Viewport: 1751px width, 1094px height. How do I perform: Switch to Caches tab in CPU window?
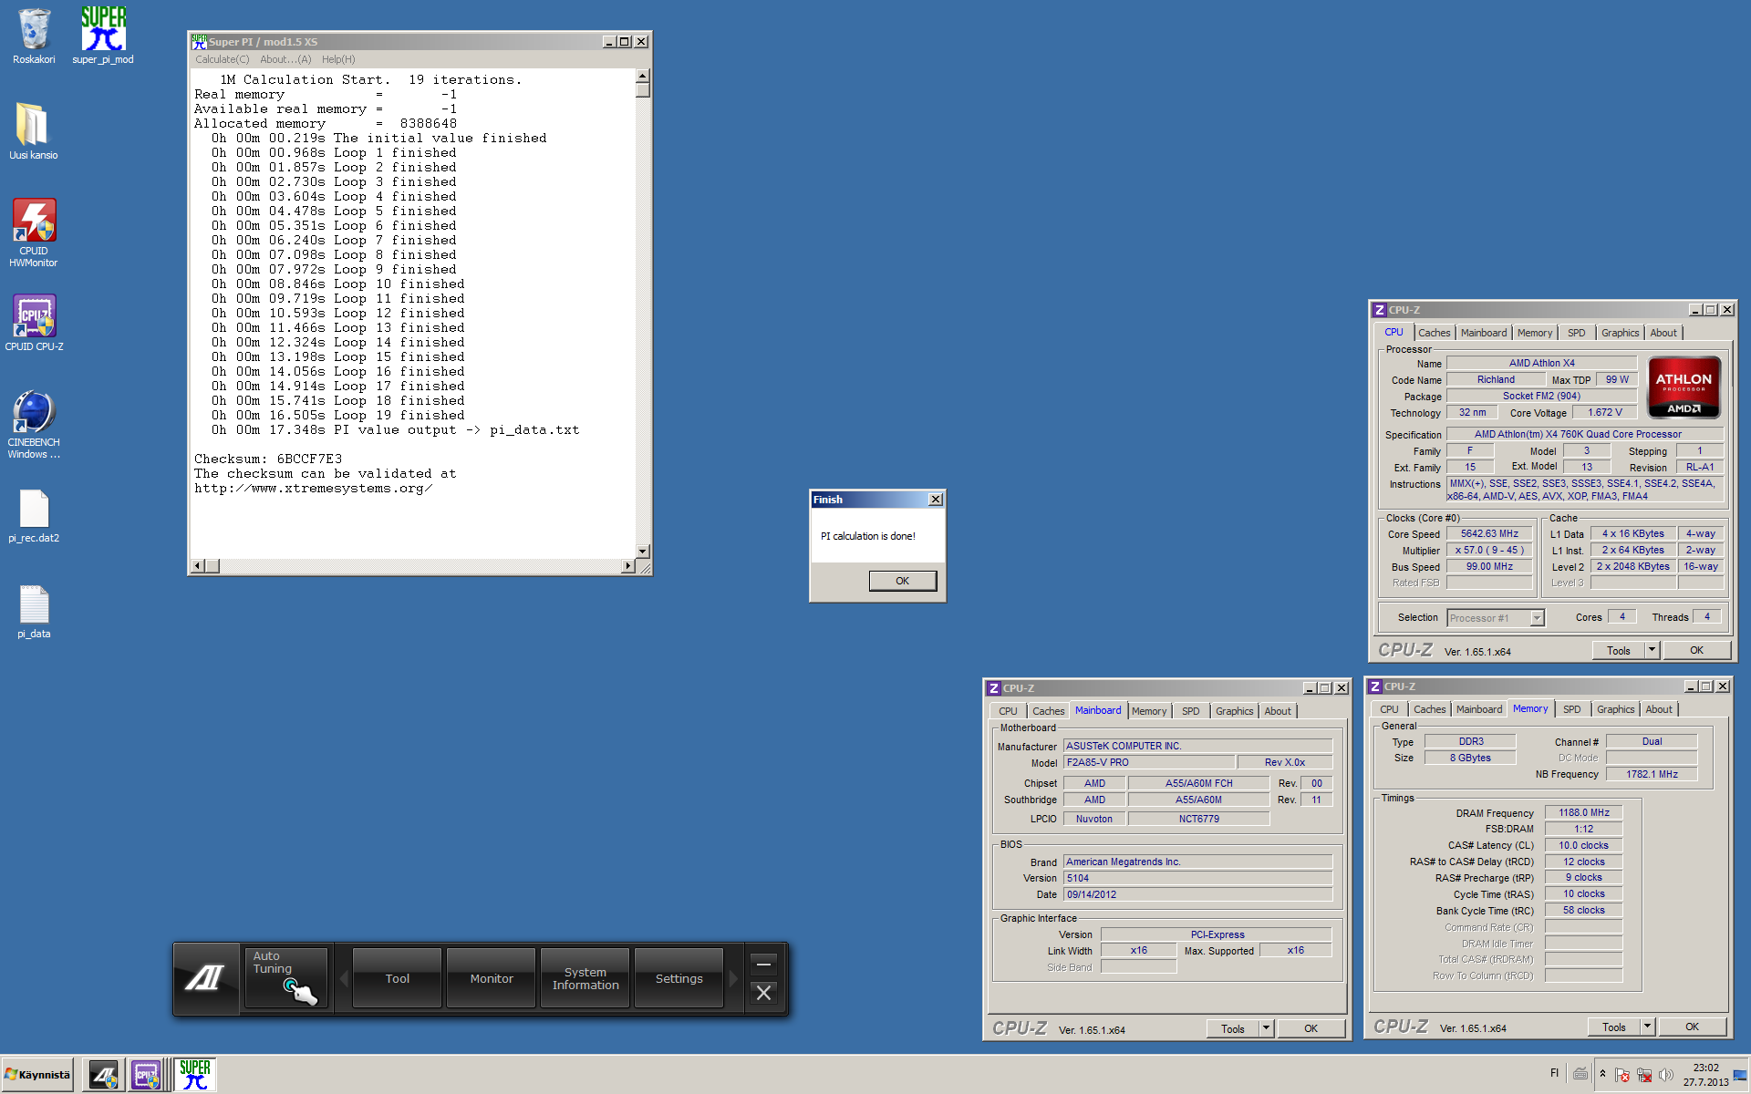(x=1434, y=333)
